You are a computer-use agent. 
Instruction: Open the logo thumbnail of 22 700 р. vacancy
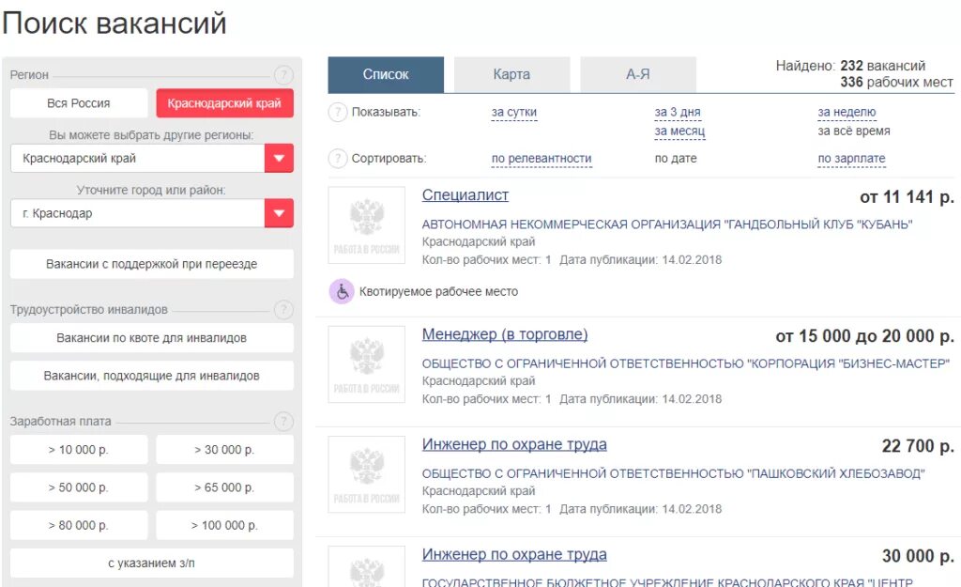click(367, 474)
